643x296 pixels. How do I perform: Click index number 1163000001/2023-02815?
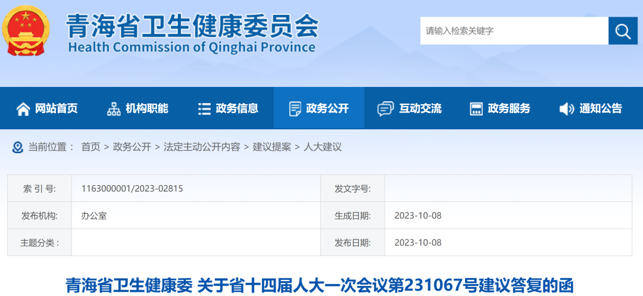pos(132,189)
